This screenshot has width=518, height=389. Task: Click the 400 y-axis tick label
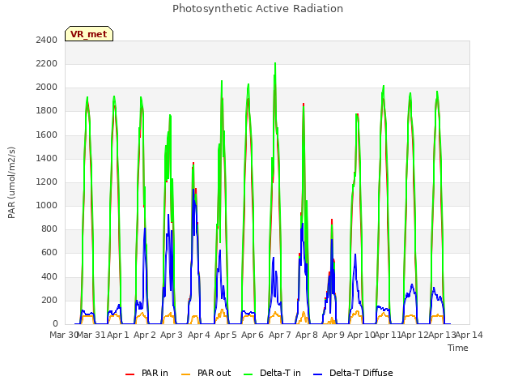[49, 276]
